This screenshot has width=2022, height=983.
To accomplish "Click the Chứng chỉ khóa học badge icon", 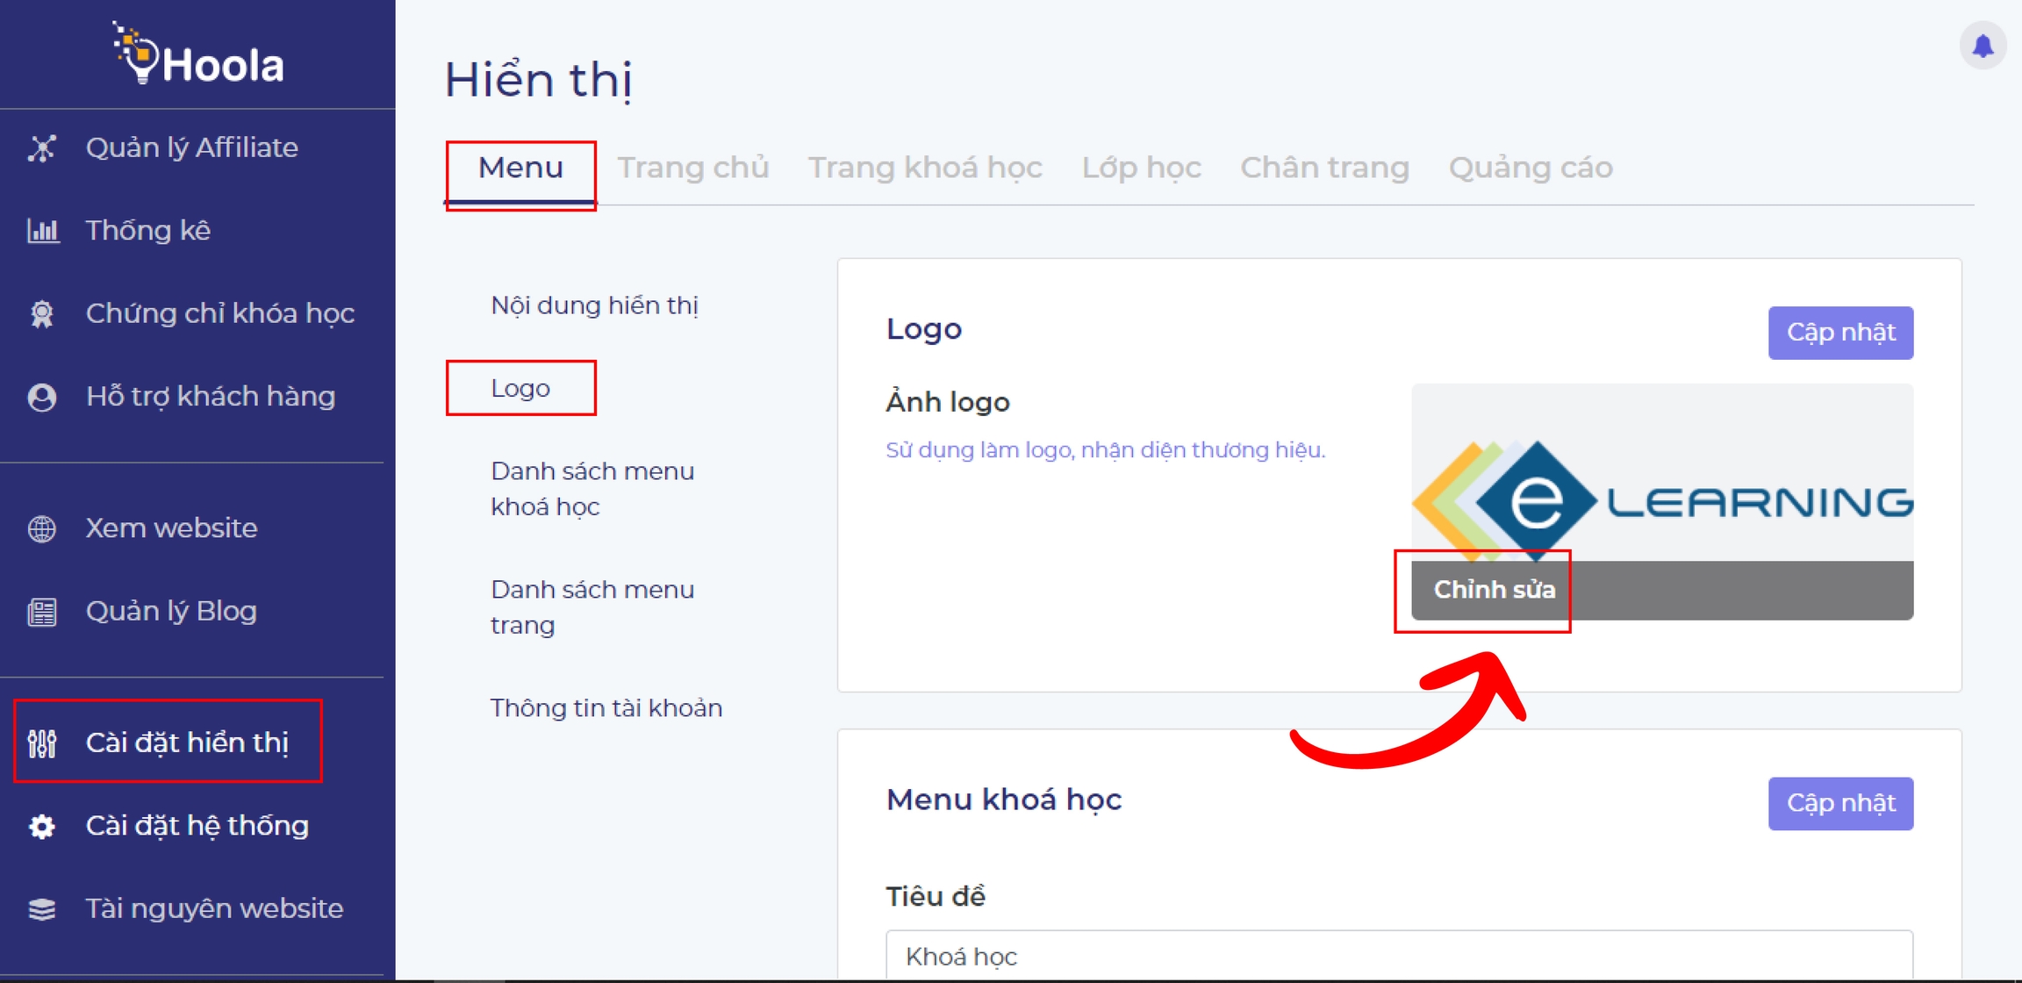I will coord(42,314).
